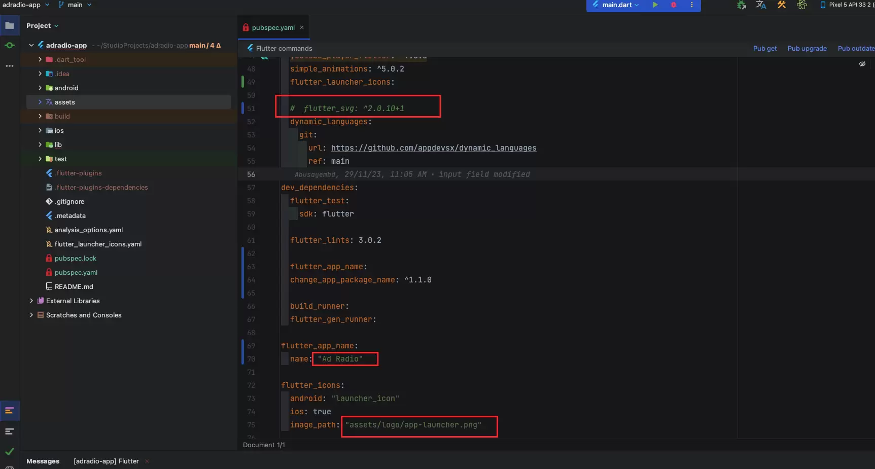This screenshot has height=469, width=875.
Task: Select pubspec.yaml in project tree
Action: [76, 272]
